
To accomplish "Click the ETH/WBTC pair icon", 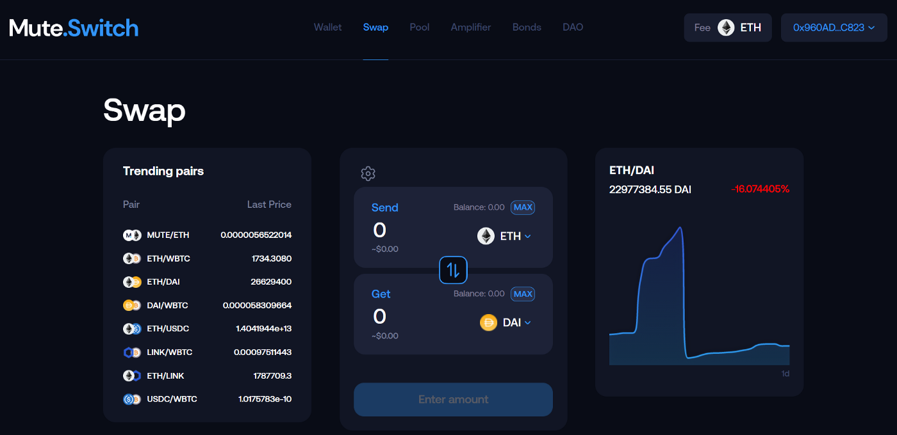I will pyautogui.click(x=132, y=258).
